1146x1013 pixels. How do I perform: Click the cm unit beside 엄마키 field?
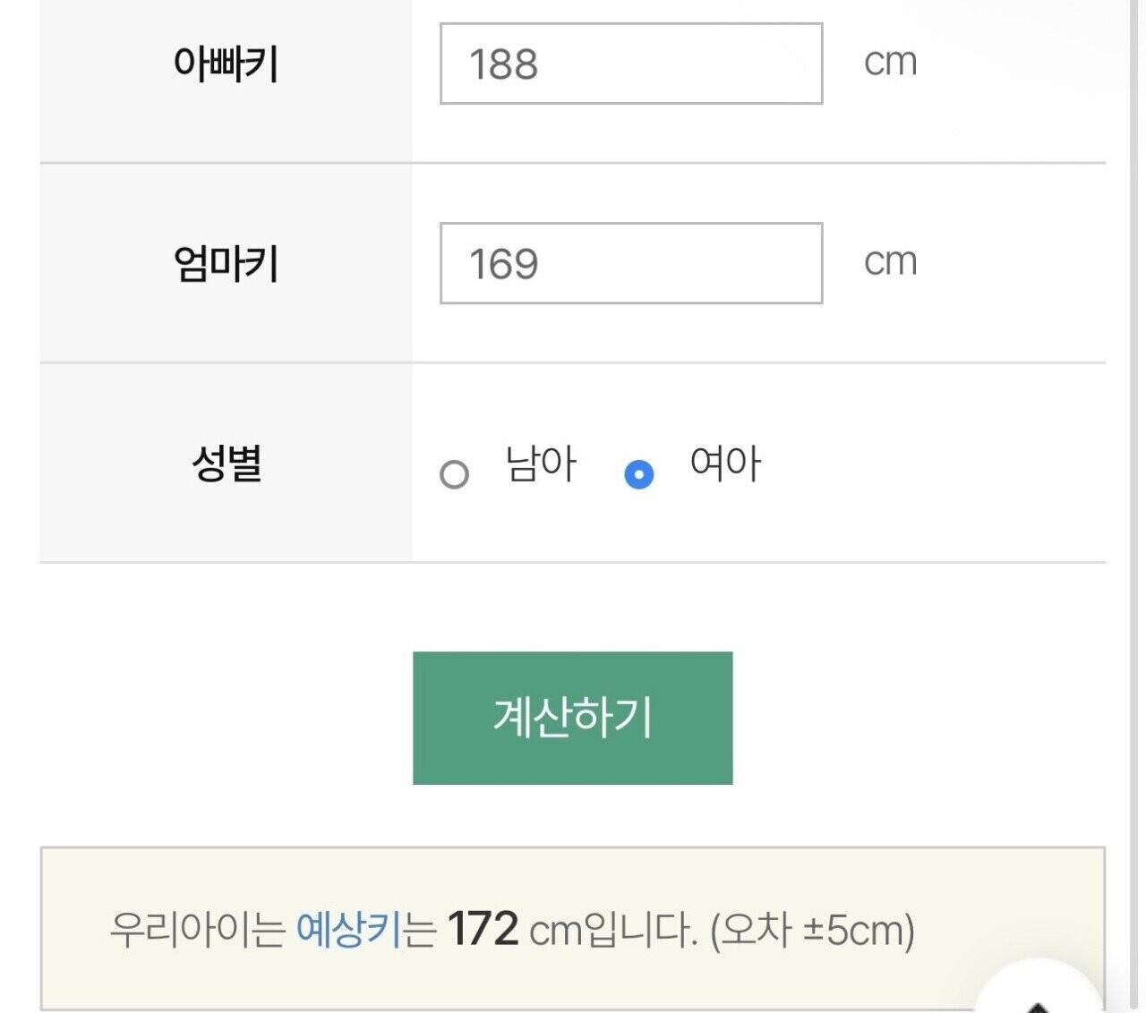(x=890, y=262)
